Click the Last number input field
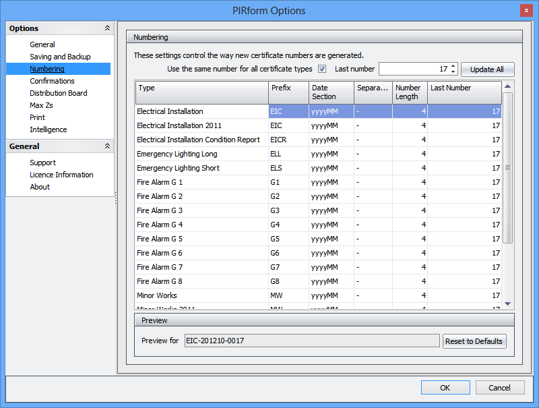Screen dimensions: 539x408 pos(414,69)
